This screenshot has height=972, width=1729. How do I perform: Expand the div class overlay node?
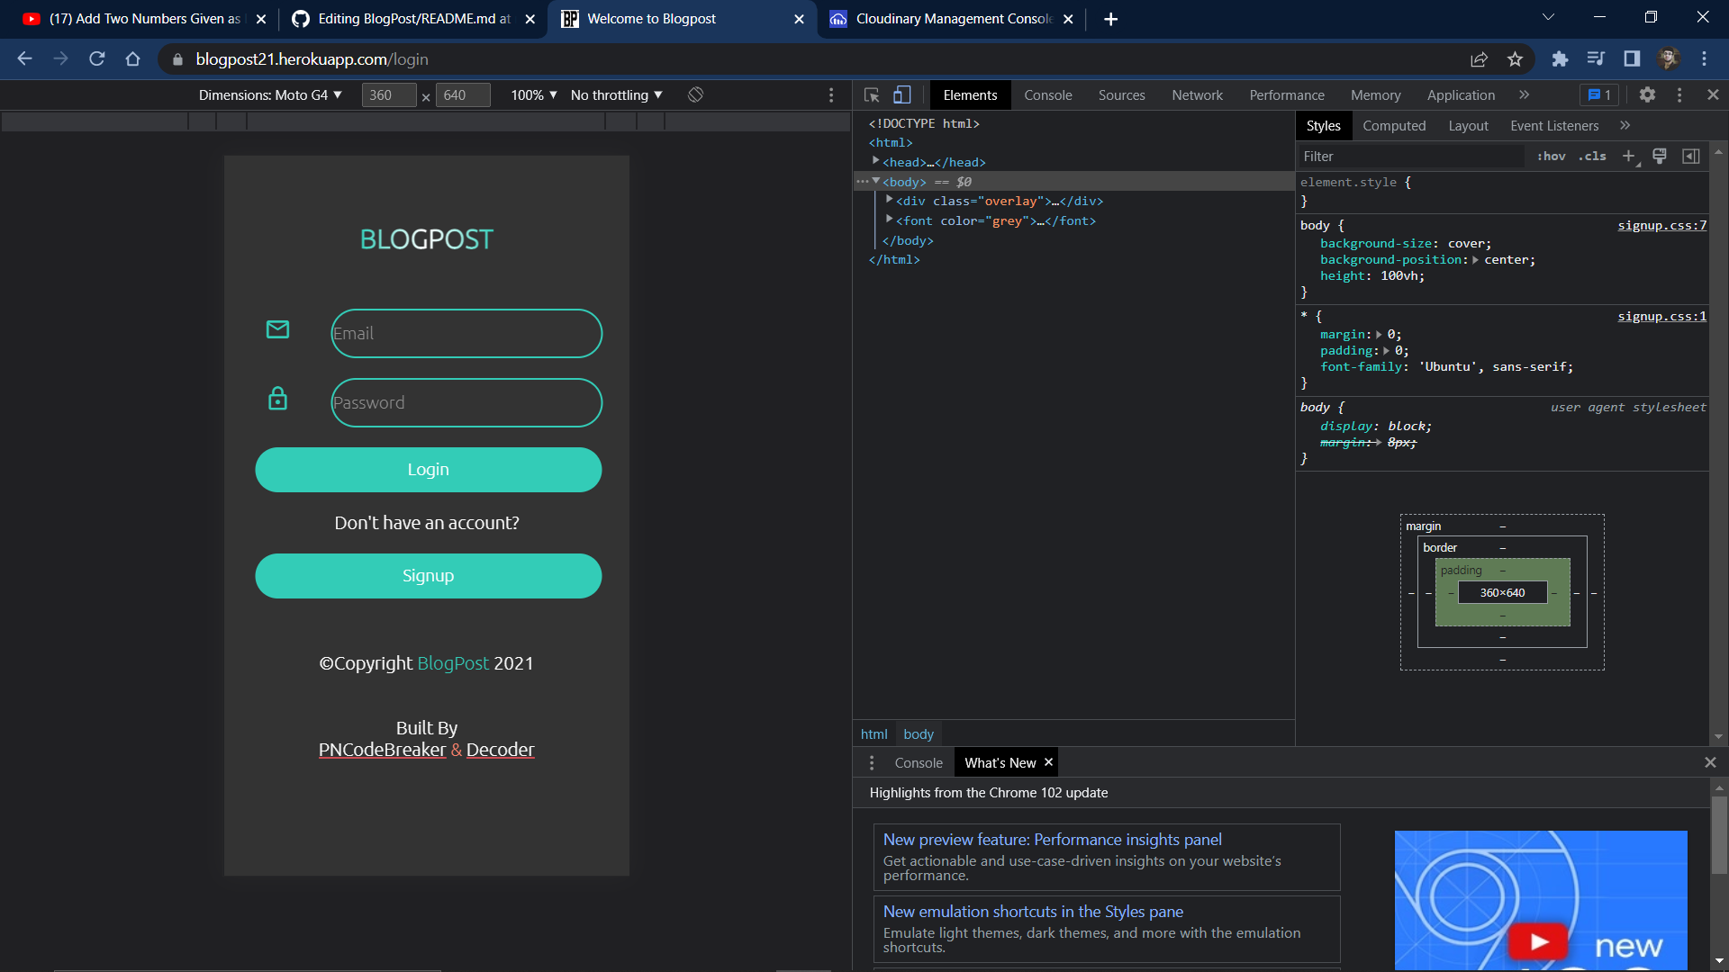[889, 200]
